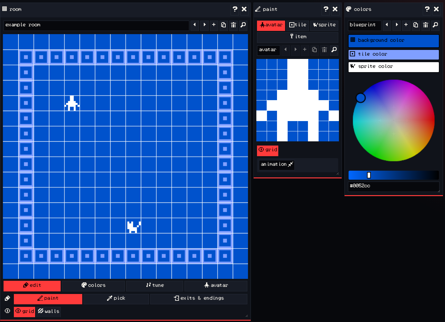445x322 pixels.
Task: Select the pick mode button
Action: point(116,299)
